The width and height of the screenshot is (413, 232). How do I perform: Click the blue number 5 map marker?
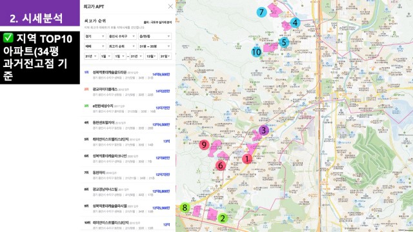coord(284,42)
